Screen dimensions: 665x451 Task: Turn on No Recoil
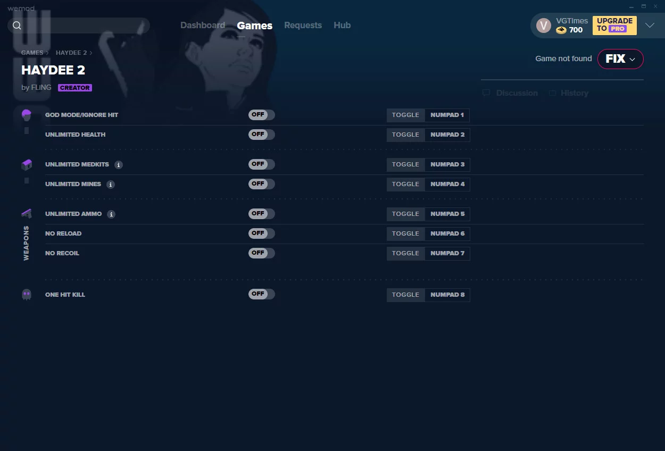pos(262,253)
